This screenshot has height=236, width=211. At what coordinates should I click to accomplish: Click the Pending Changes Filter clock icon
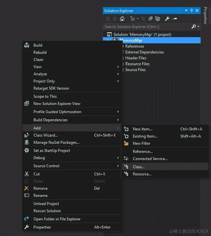pyautogui.click(x=132, y=19)
